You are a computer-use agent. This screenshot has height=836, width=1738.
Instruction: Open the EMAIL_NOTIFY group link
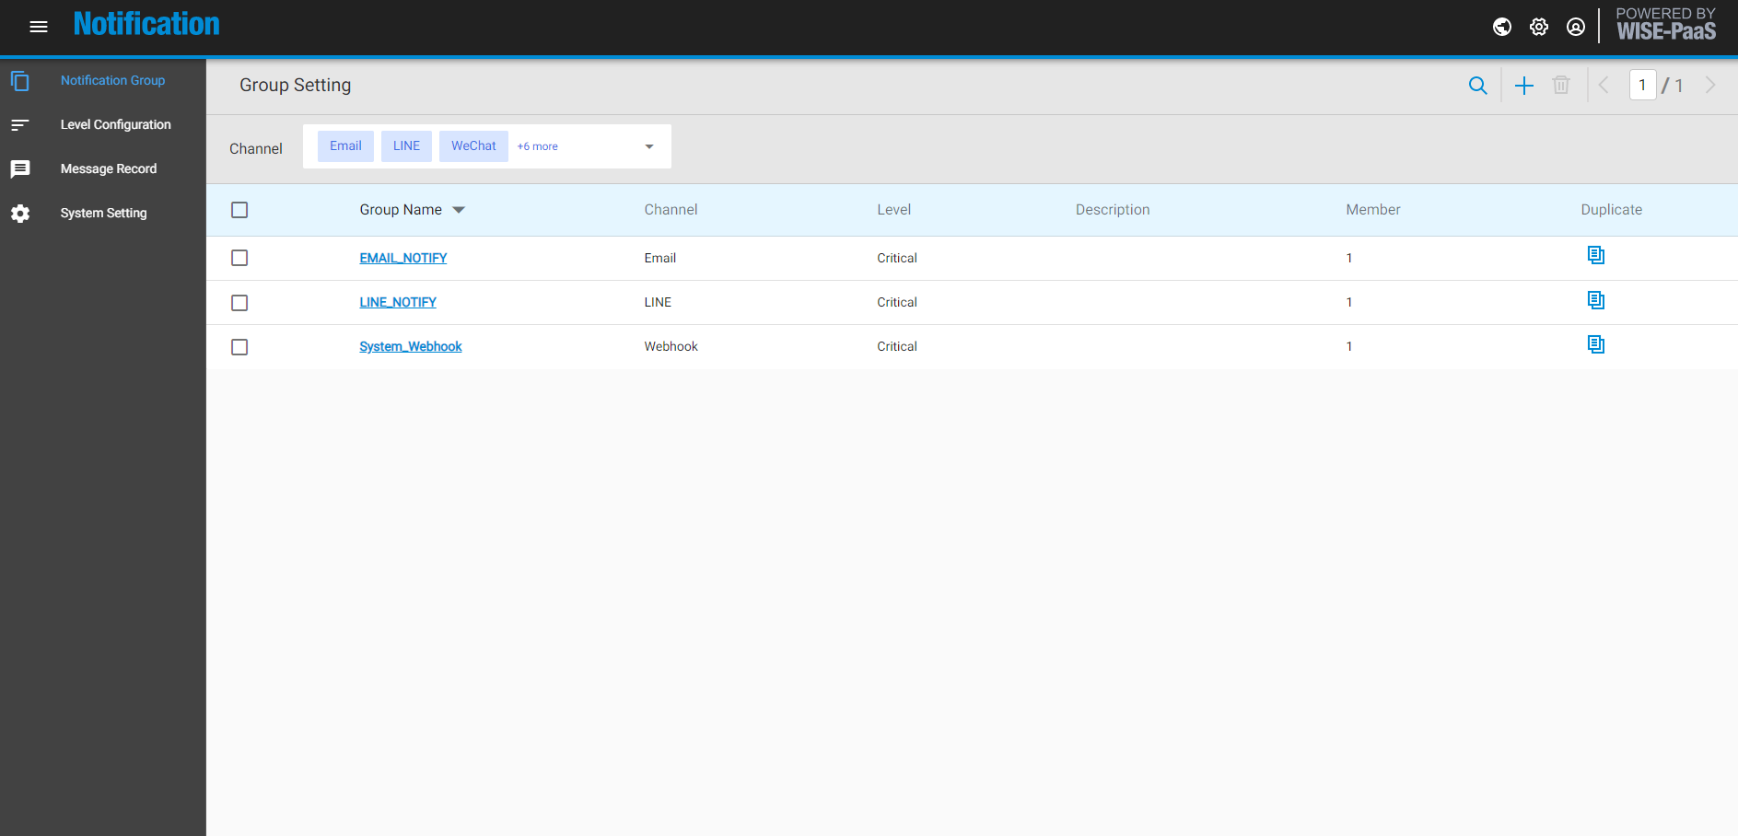(x=402, y=258)
